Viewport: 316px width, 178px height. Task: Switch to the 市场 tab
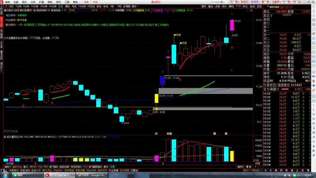point(95,2)
